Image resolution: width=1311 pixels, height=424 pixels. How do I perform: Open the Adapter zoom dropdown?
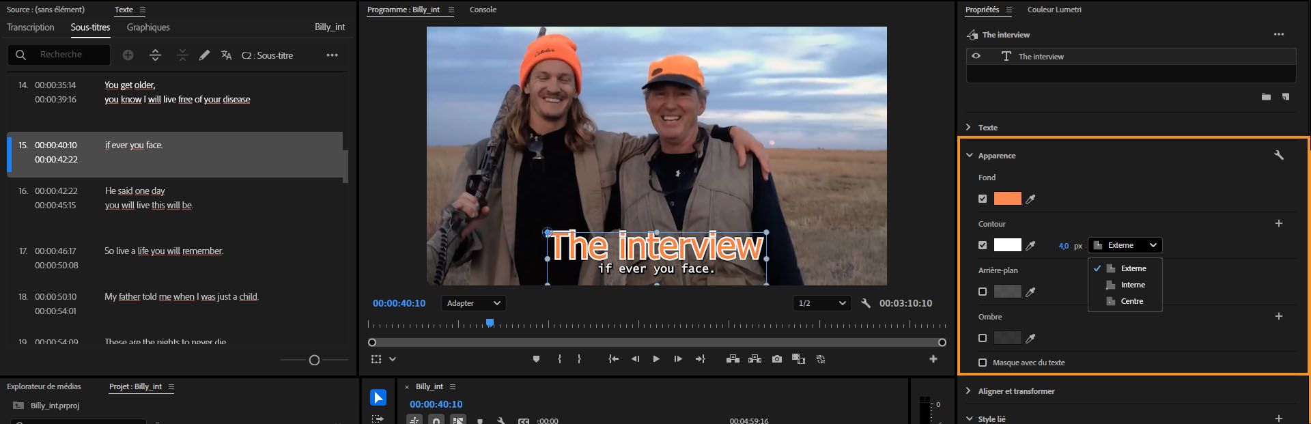[474, 303]
